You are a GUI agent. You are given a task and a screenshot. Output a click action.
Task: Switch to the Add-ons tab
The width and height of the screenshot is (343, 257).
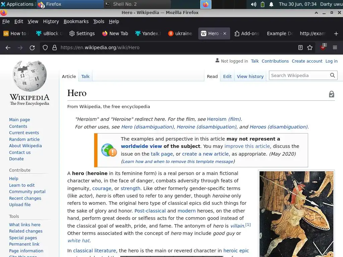(247, 34)
